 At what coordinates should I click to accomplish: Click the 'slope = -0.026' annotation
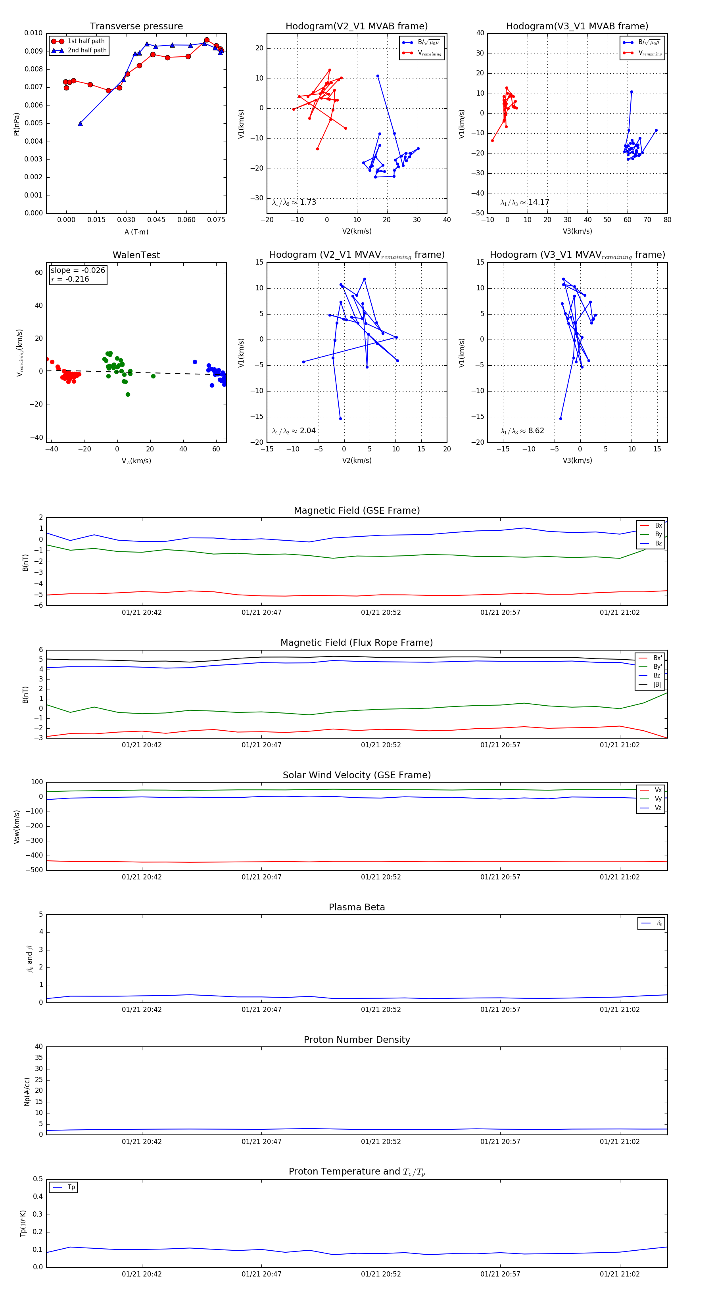point(78,271)
